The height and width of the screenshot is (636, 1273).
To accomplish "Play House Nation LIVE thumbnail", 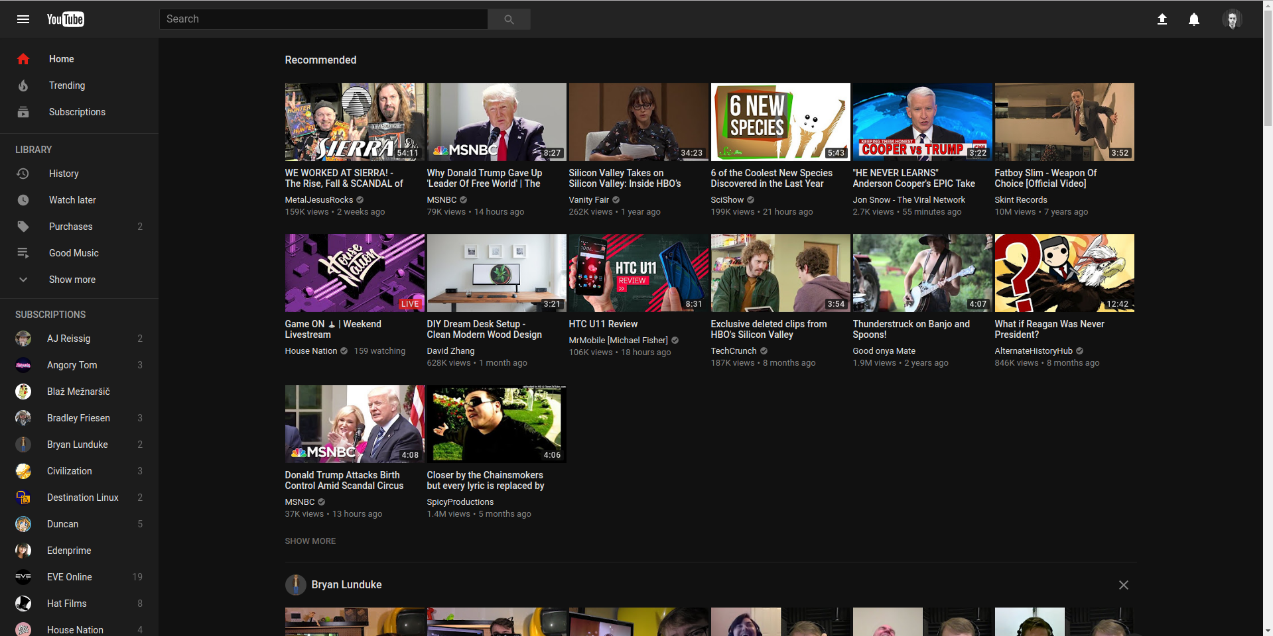I will pos(355,273).
